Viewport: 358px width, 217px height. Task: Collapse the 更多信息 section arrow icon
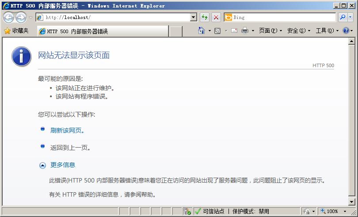[x=42, y=165]
